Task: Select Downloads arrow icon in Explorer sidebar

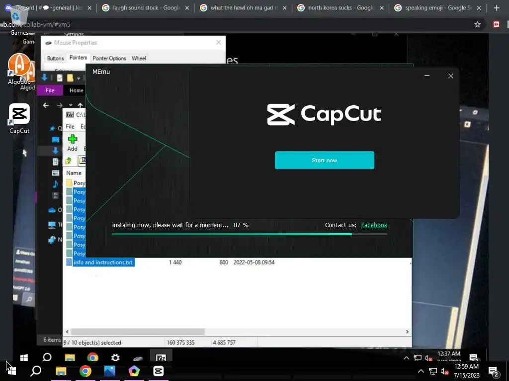Action: pyautogui.click(x=56, y=150)
